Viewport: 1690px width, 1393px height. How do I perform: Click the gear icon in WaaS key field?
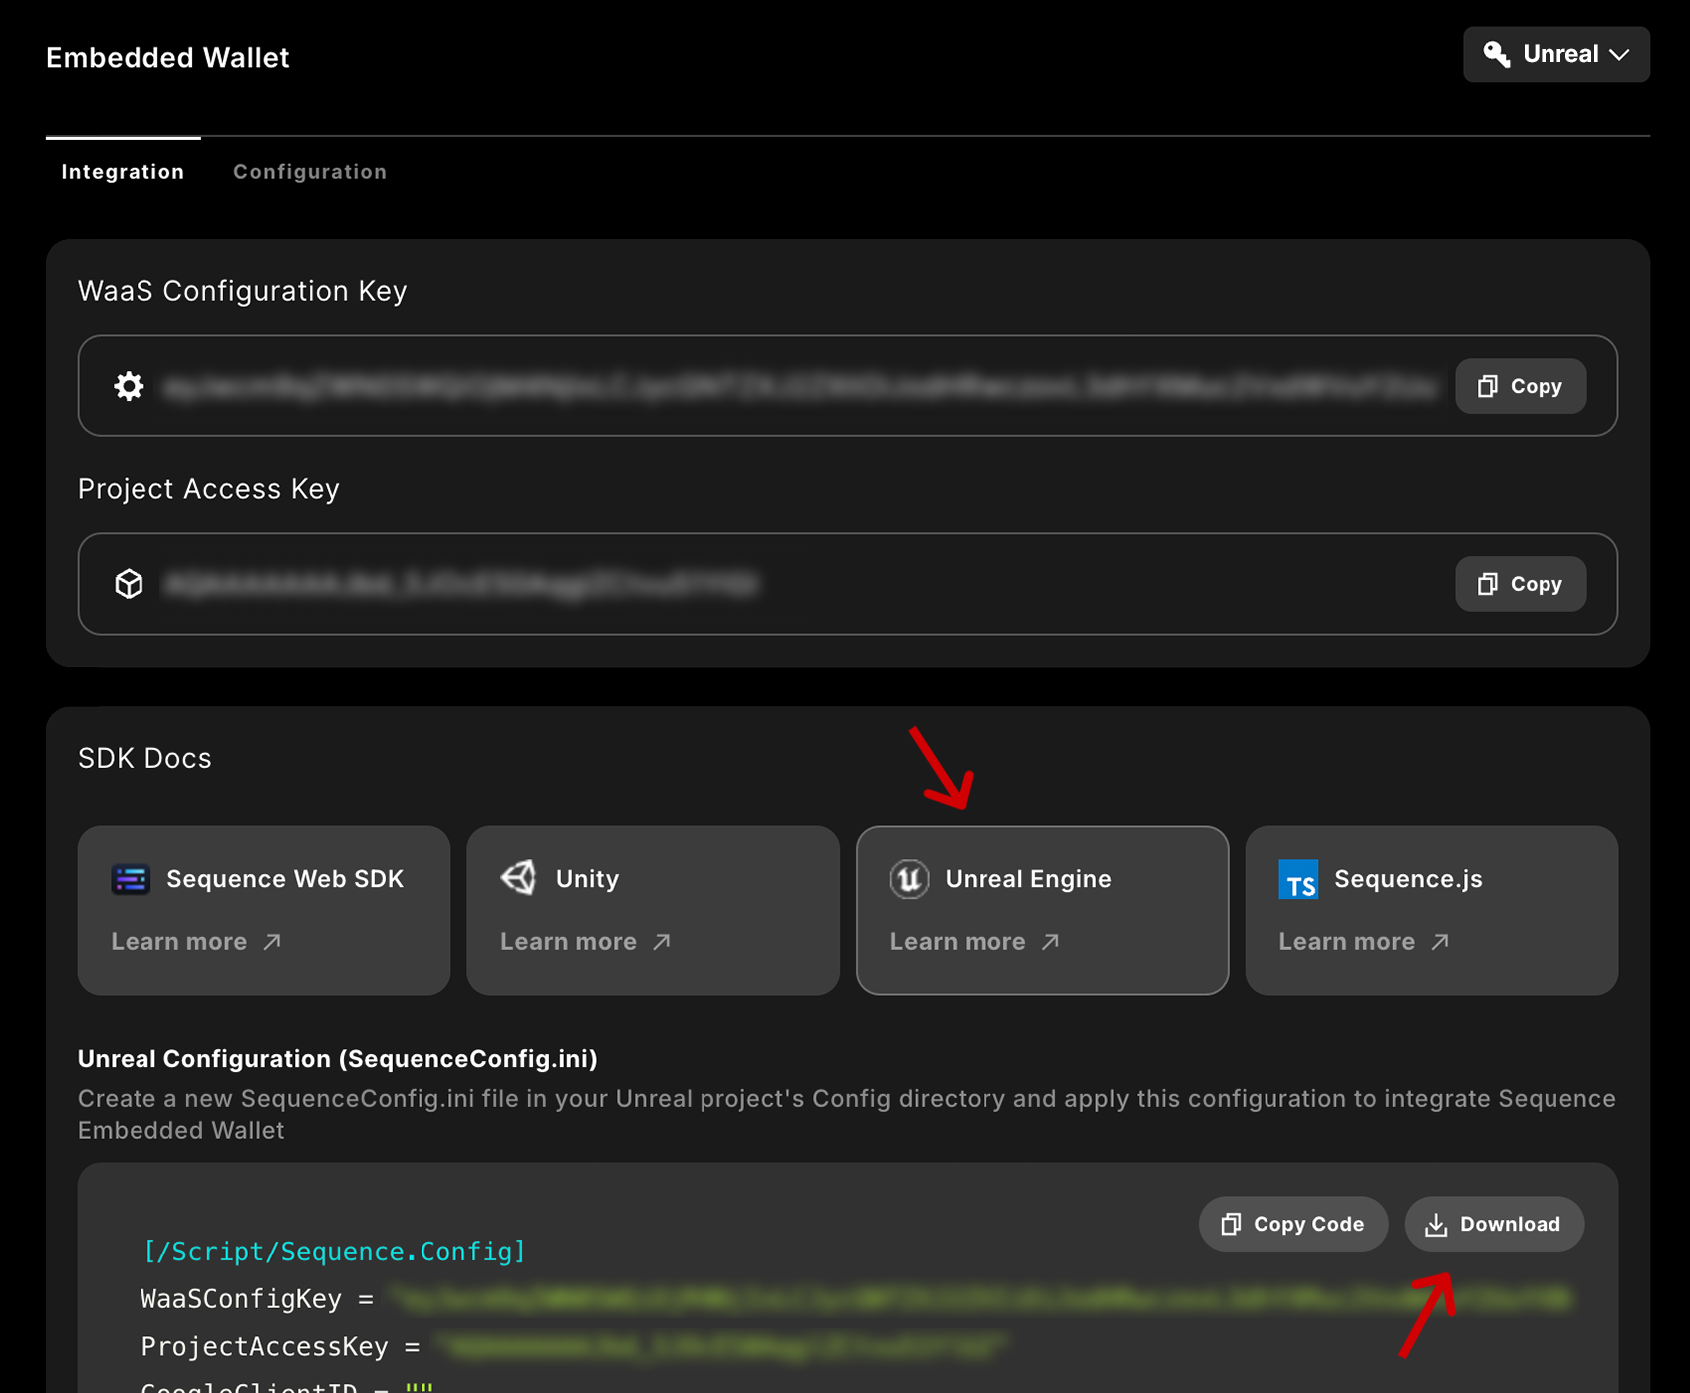(x=129, y=386)
